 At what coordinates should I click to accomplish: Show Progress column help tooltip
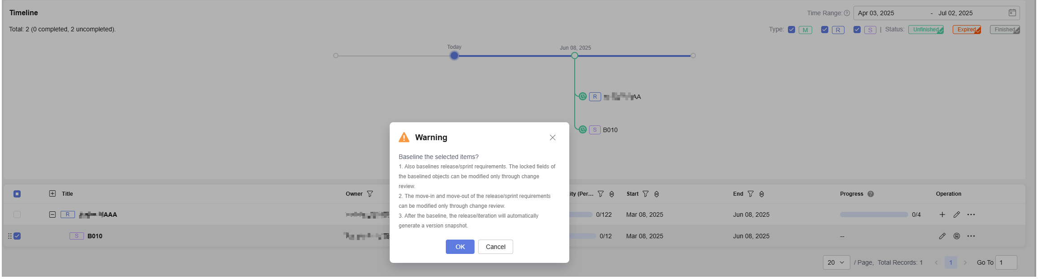pyautogui.click(x=871, y=194)
